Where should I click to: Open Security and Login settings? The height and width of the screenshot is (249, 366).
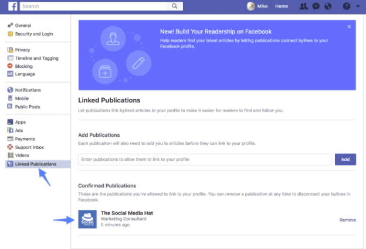[x=33, y=34]
